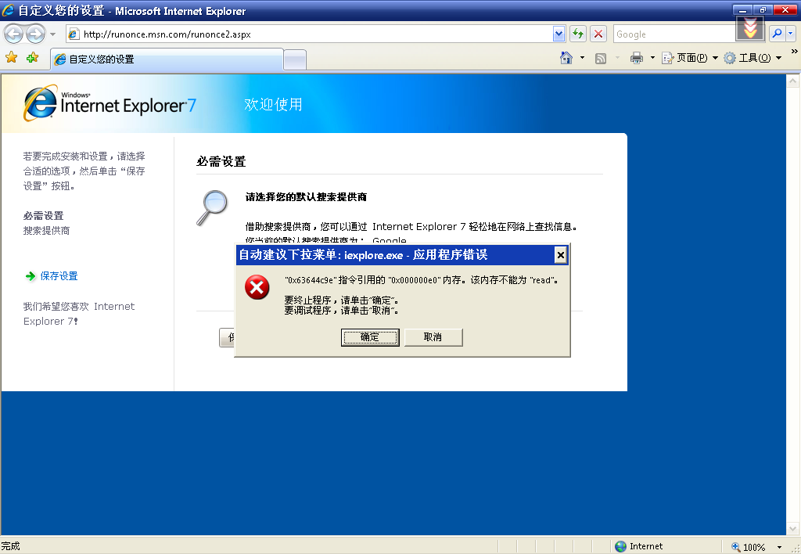Expand the Print options dropdown arrow
Viewport: 801px width, 554px height.
click(652, 58)
